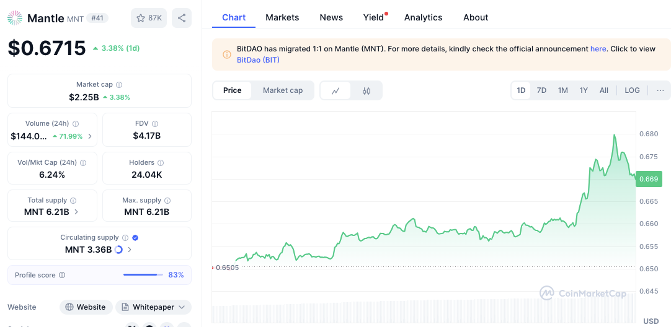The height and width of the screenshot is (327, 671).
Task: Click the 3.38% (1d) change text
Action: [x=120, y=48]
